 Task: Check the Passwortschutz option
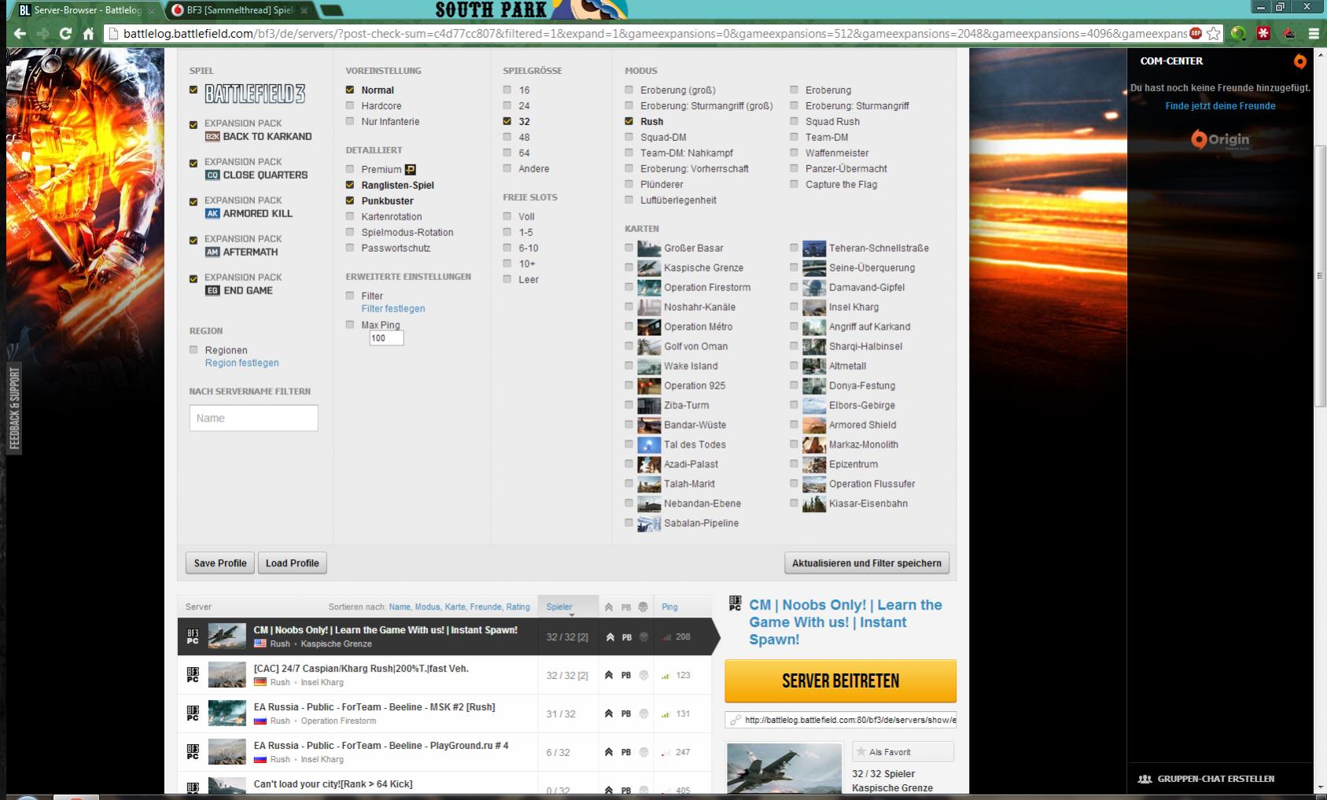(350, 248)
